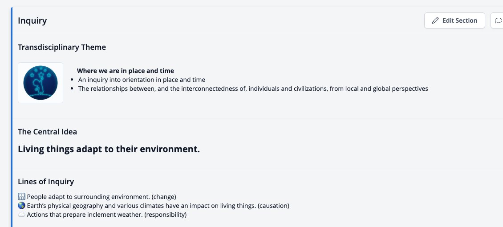
Task: Click the Transdisciplinary Theme heading
Action: [62, 47]
